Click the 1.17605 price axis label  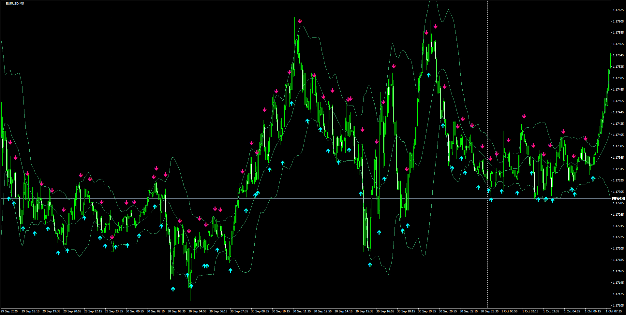[618, 21]
